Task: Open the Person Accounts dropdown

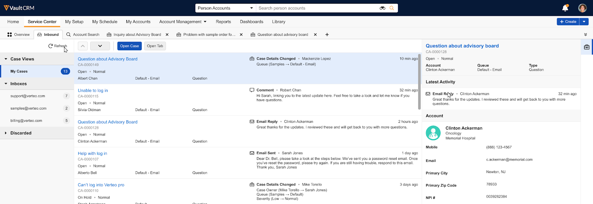Action: click(x=225, y=8)
